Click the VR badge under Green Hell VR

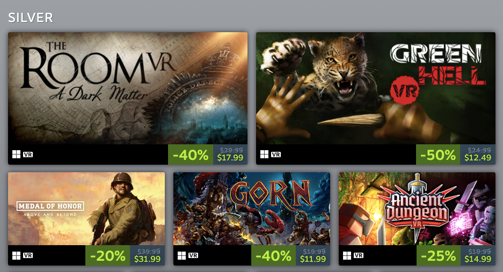[276, 155]
